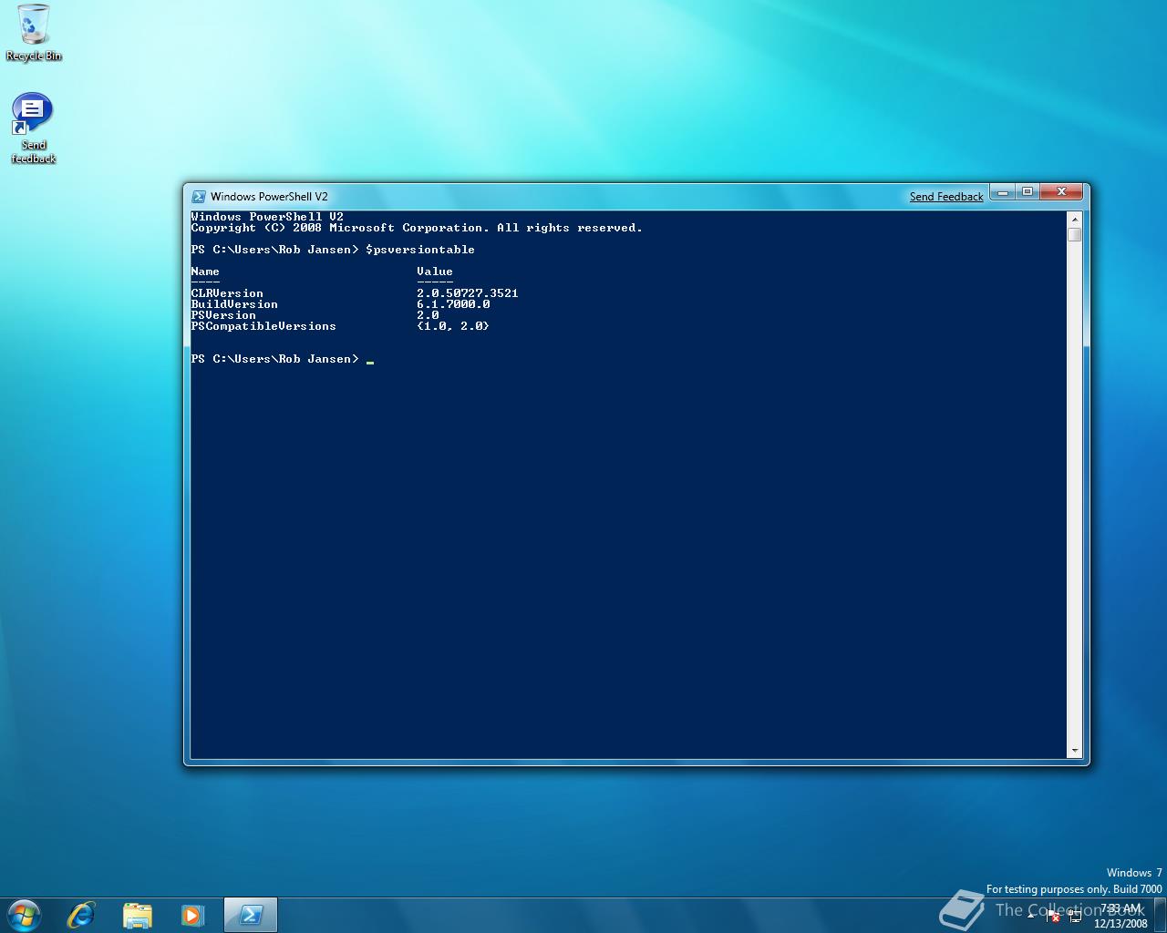Click the value 6.1.7000.0
The width and height of the screenshot is (1167, 933).
tap(453, 304)
